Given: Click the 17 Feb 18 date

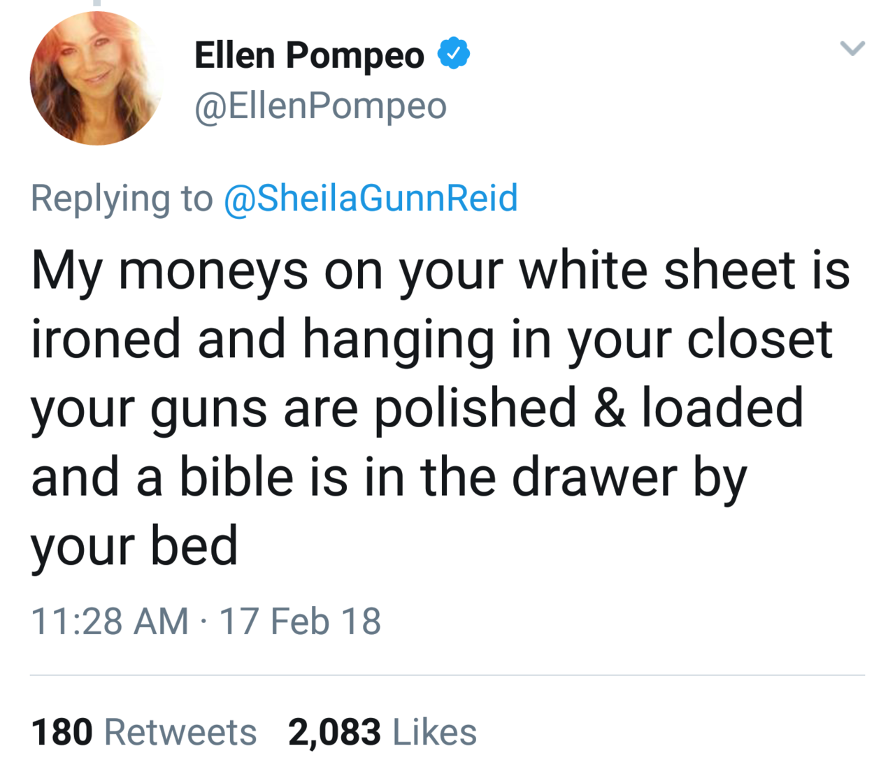Looking at the screenshot, I should pos(300,621).
